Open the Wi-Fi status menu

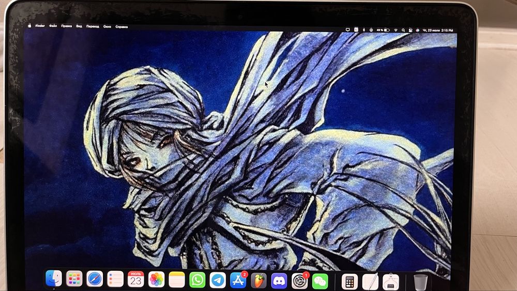[396, 30]
